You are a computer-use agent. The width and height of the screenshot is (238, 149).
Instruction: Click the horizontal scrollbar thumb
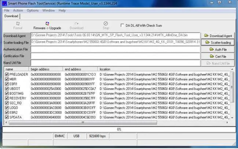pyautogui.click(x=83, y=123)
